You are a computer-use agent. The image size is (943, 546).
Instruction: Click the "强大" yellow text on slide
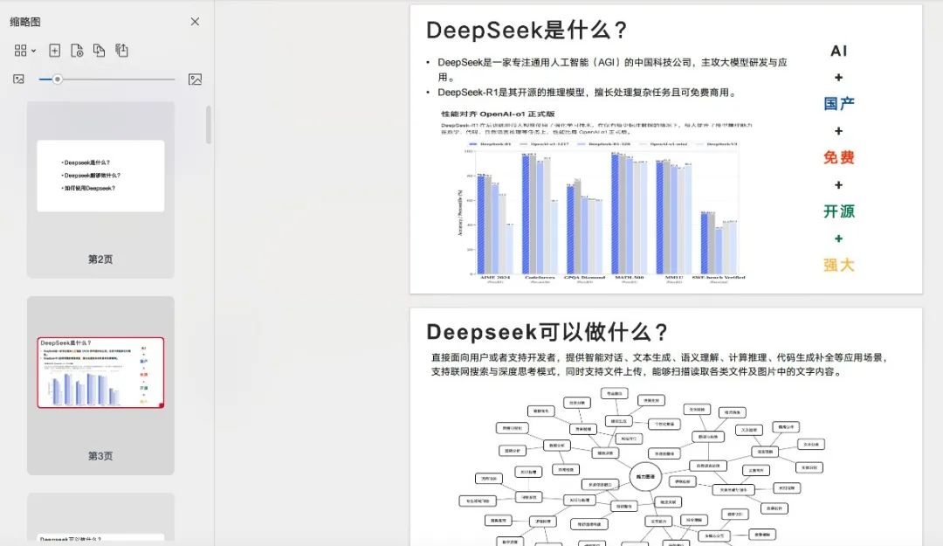click(x=839, y=265)
